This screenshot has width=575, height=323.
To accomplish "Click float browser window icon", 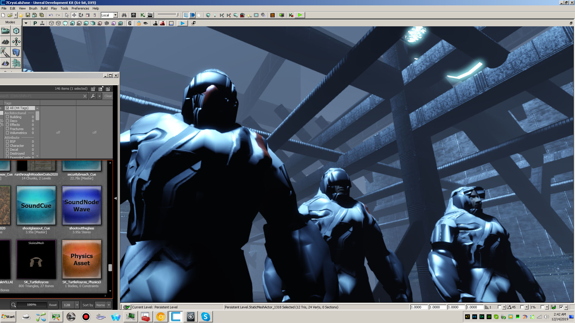I will coord(101,89).
